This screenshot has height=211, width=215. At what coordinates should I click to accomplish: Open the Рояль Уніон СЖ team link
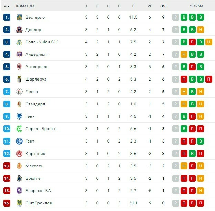pyautogui.click(x=42, y=42)
